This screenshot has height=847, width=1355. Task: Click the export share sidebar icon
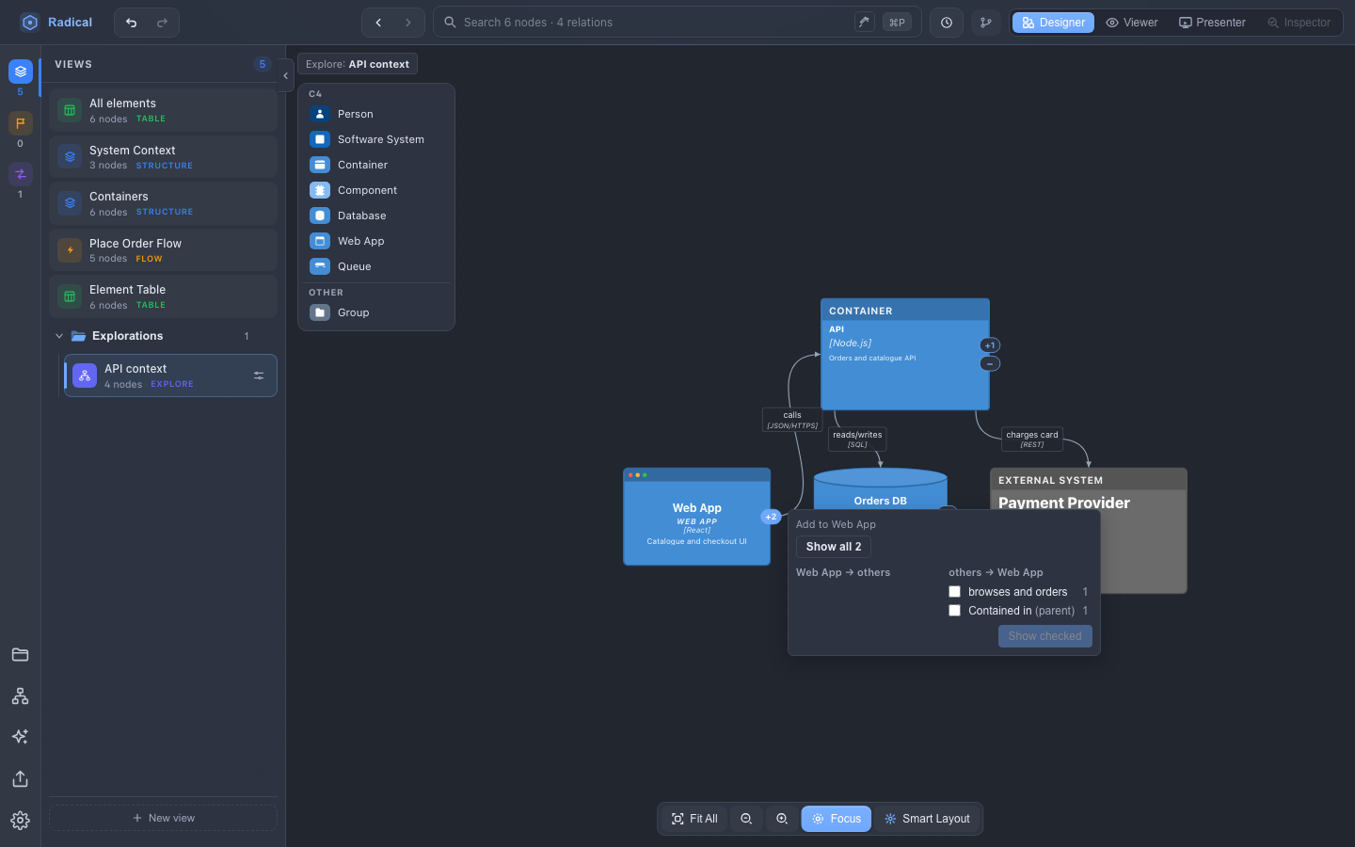pos(20,778)
